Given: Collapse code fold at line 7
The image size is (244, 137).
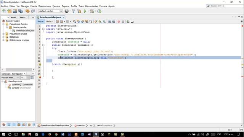Looking at the screenshot, I should [x=43, y=45].
